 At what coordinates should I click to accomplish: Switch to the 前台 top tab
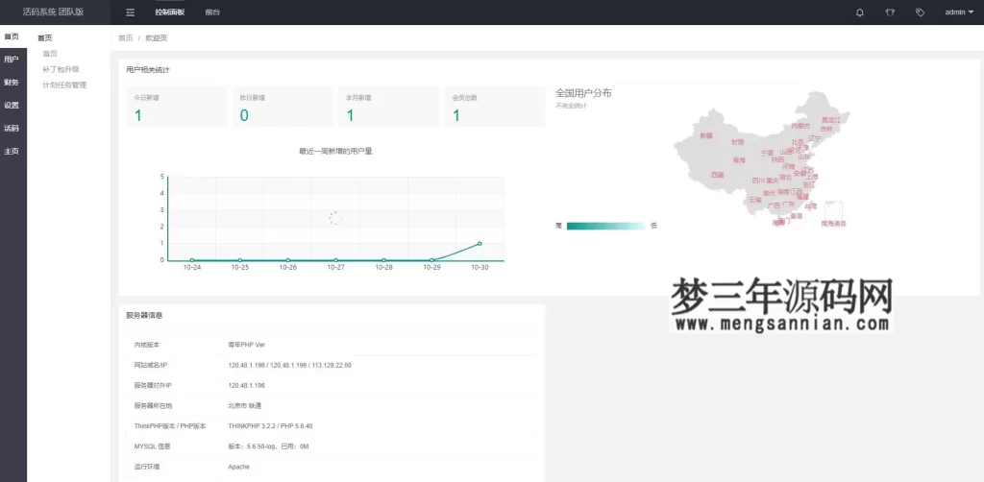point(212,12)
